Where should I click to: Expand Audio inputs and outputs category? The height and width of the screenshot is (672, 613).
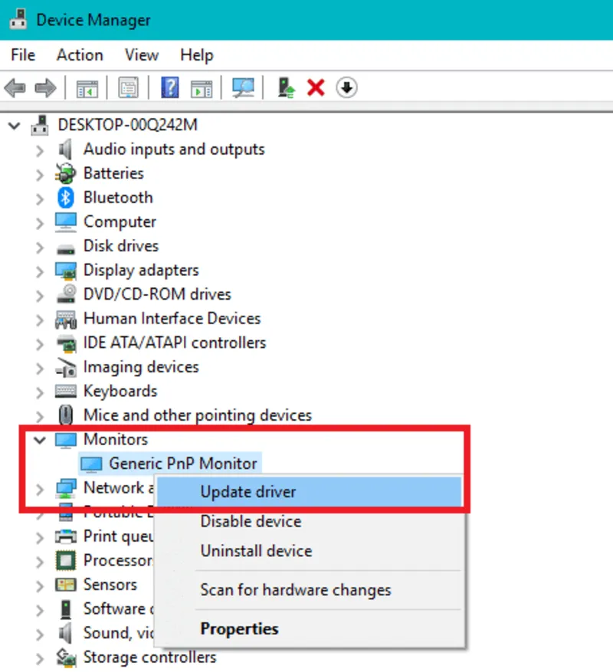click(39, 150)
